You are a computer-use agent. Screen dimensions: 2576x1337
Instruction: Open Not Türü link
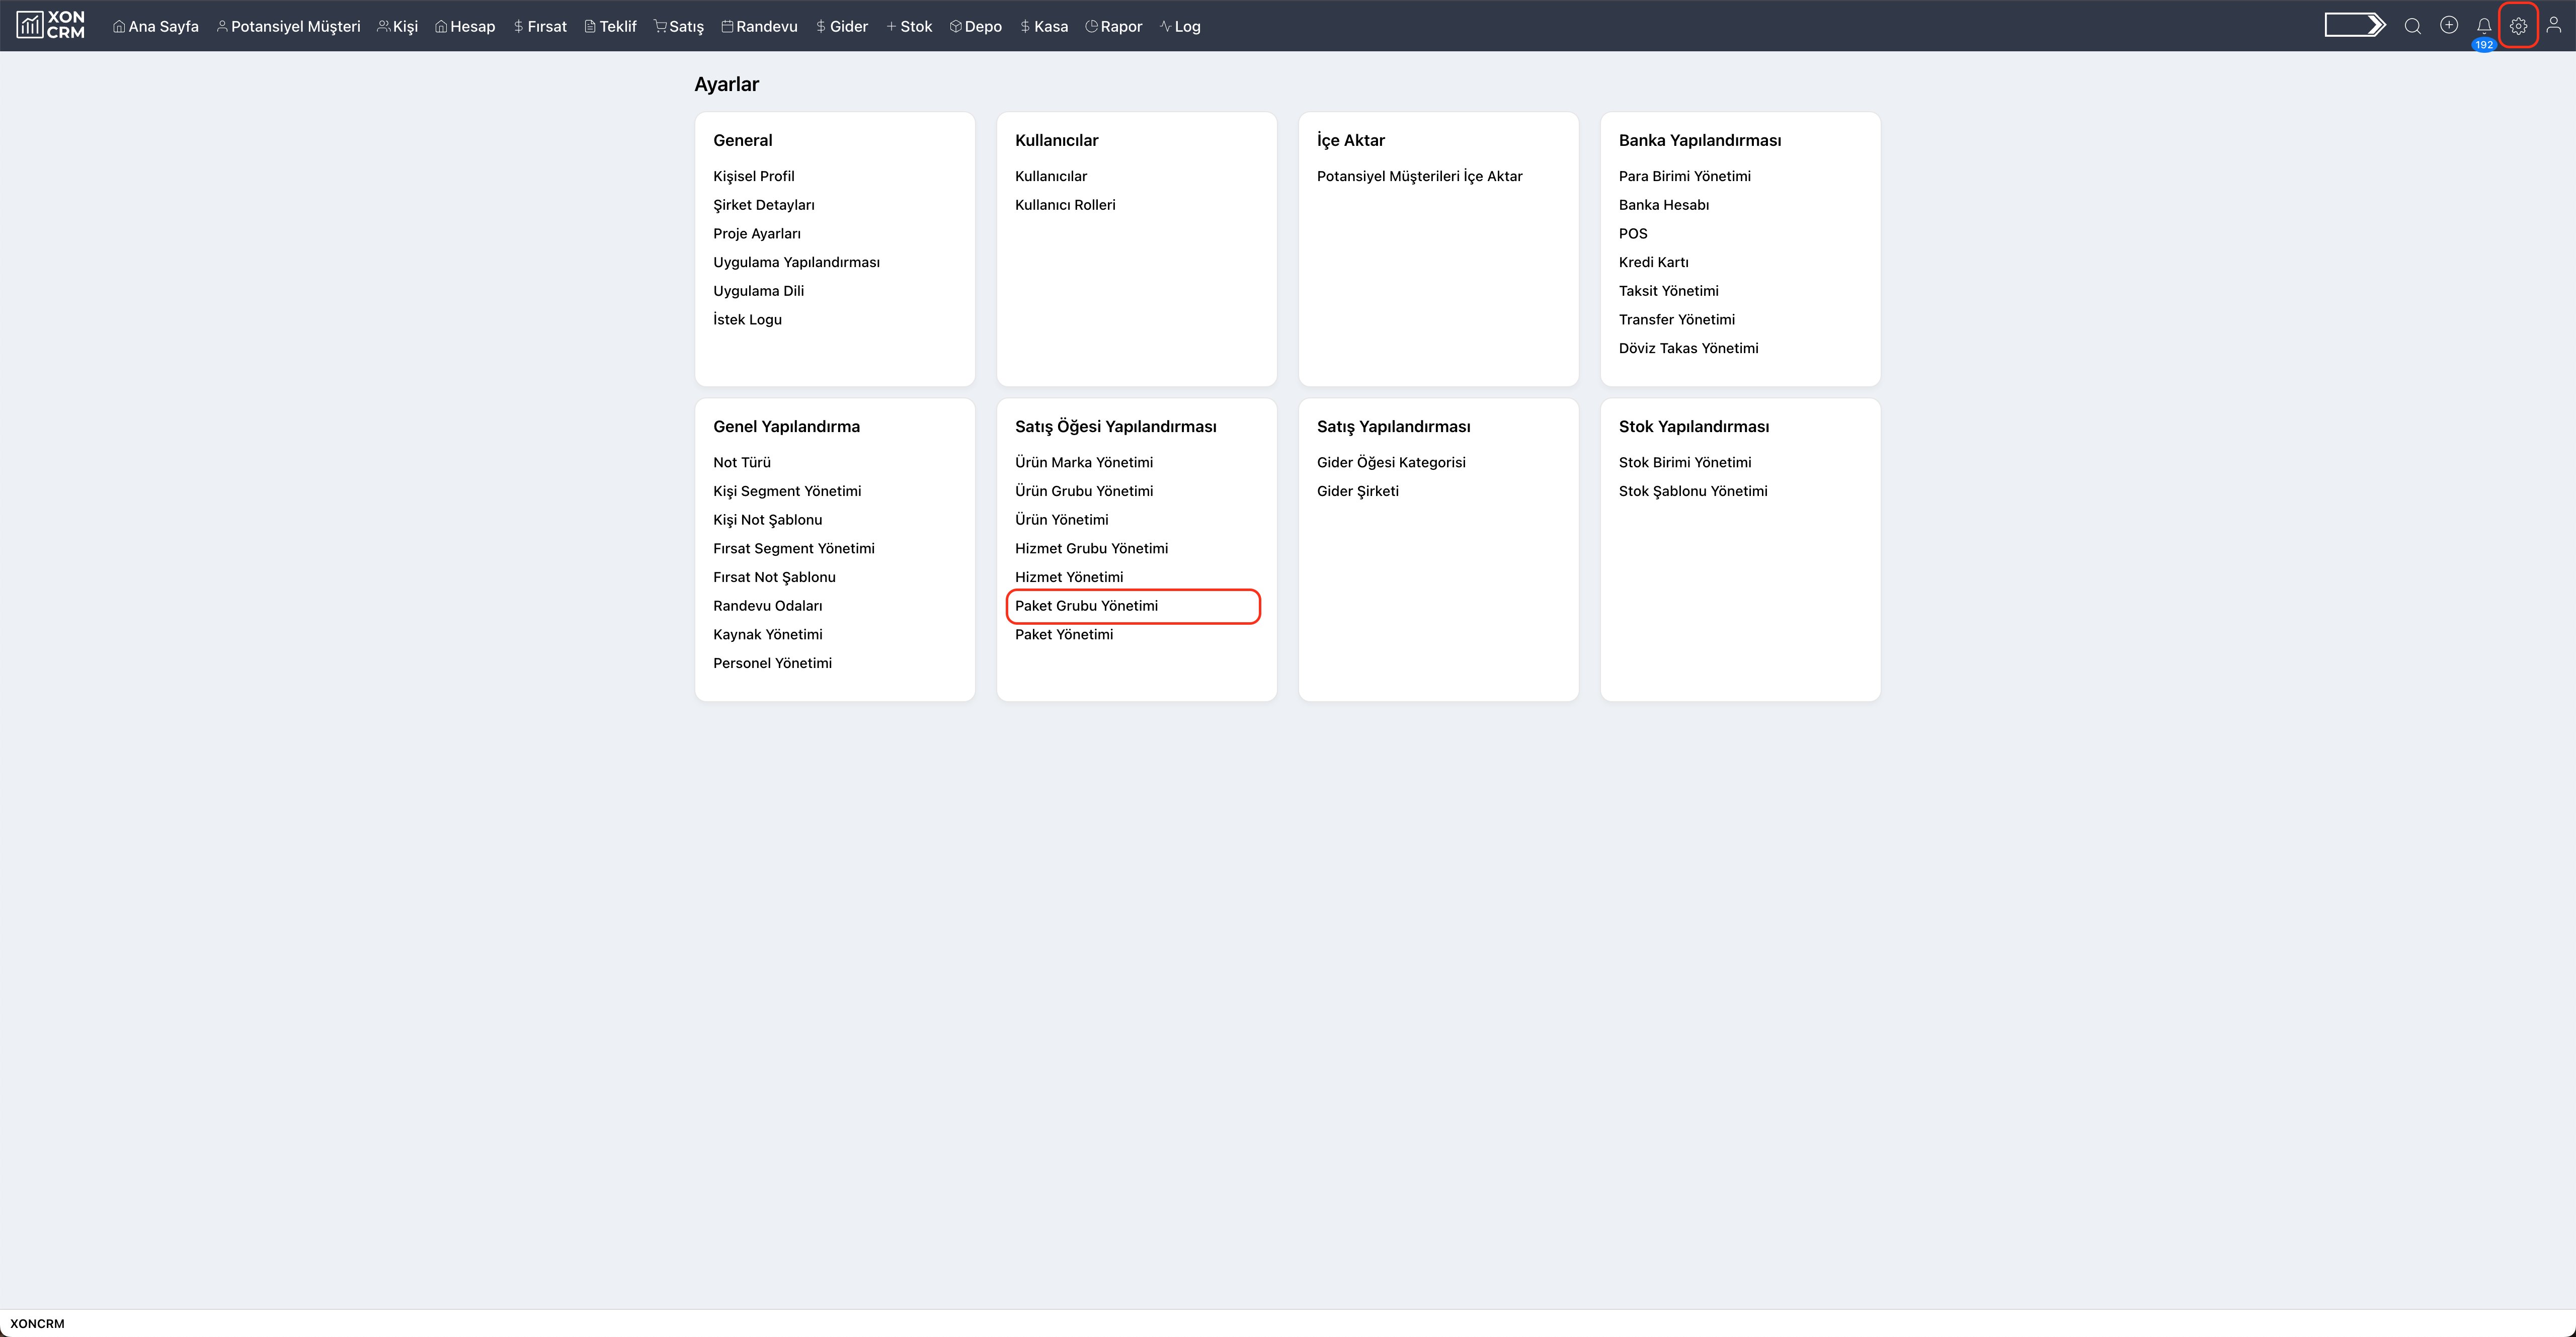pos(742,463)
